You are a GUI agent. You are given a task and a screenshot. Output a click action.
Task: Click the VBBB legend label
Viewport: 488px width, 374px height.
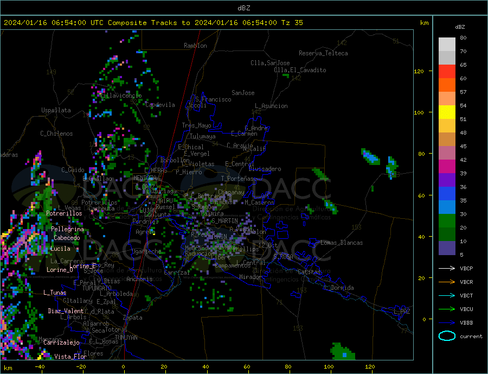pyautogui.click(x=466, y=322)
